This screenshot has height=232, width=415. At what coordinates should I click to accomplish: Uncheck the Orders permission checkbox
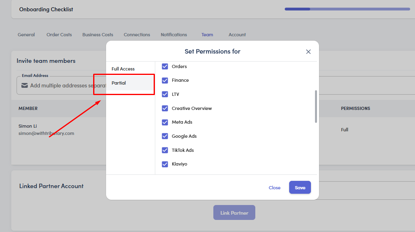pos(165,66)
